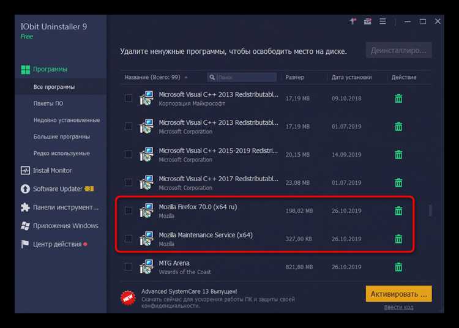Sort by Название column arrow
The width and height of the screenshot is (459, 328).
[x=186, y=78]
